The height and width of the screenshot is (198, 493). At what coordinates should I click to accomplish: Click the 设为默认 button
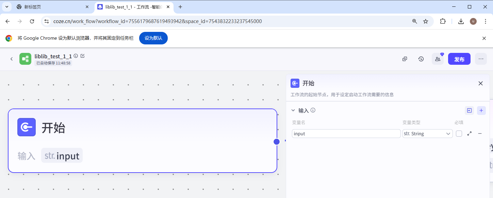tap(153, 38)
